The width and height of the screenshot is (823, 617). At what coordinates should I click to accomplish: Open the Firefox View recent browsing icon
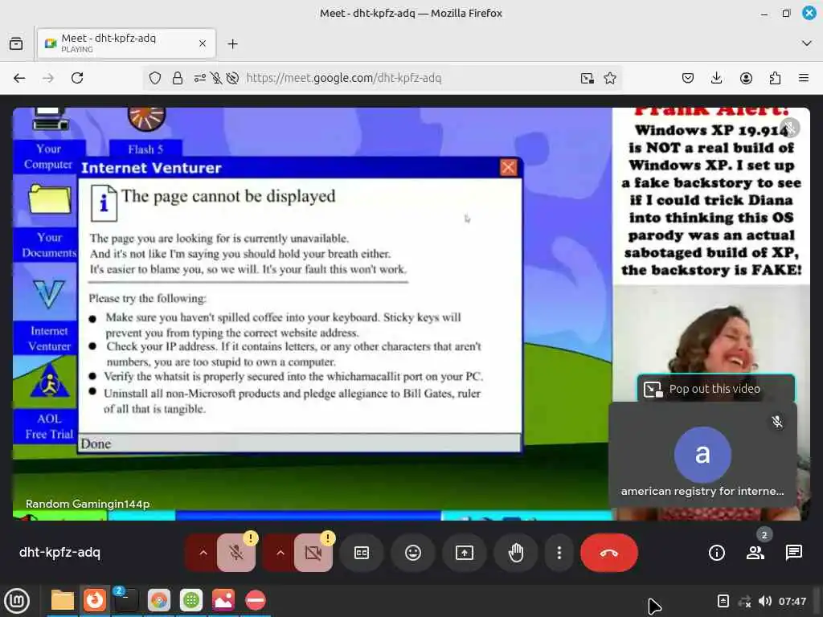coord(16,43)
